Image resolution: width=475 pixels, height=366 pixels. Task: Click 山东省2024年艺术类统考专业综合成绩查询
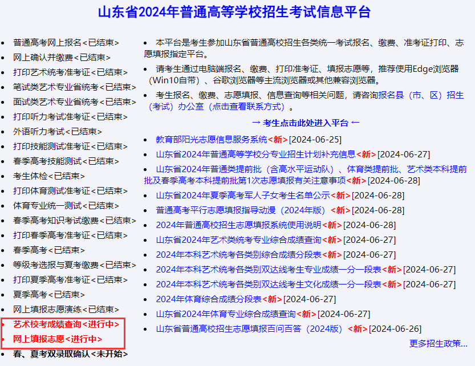pos(239,240)
